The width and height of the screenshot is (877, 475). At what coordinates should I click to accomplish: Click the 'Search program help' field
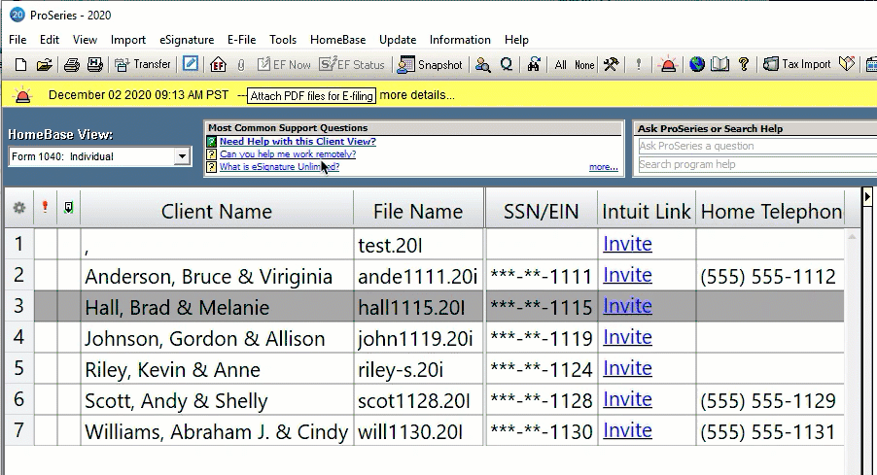click(757, 164)
